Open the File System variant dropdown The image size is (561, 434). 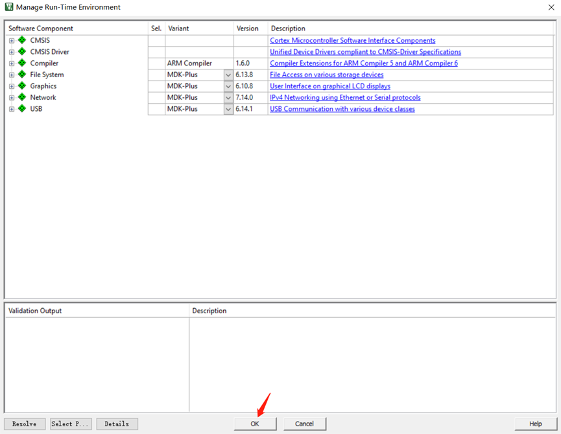(x=228, y=75)
